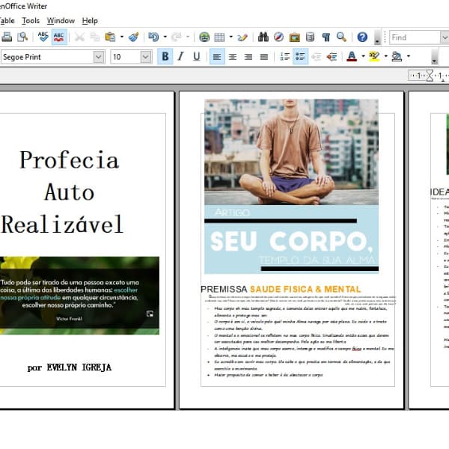The width and height of the screenshot is (449, 449).
Task: Open the Redo history dropdown arrow
Action: pyautogui.click(x=188, y=37)
